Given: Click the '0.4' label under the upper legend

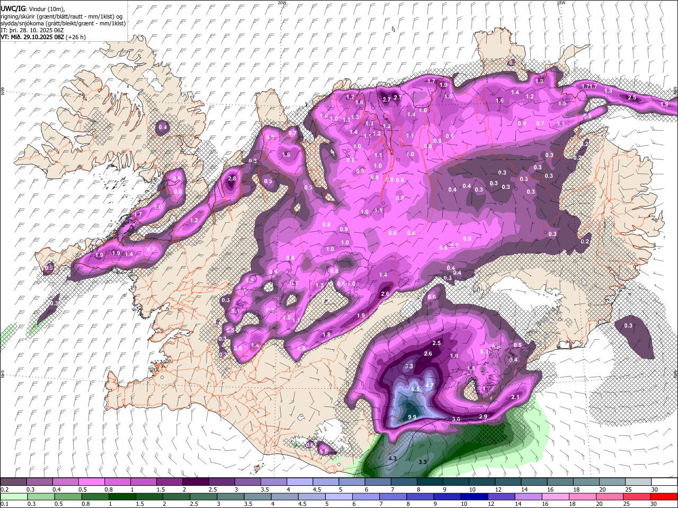Looking at the screenshot, I should tap(56, 489).
